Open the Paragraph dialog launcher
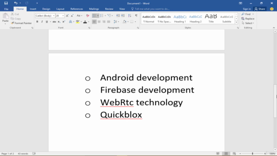The height and width of the screenshot is (156, 277). [138, 28]
